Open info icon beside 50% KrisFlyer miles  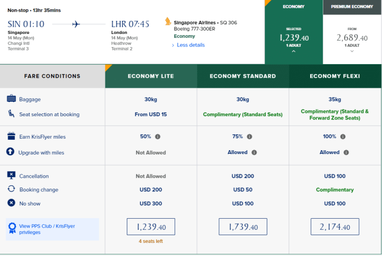point(158,136)
